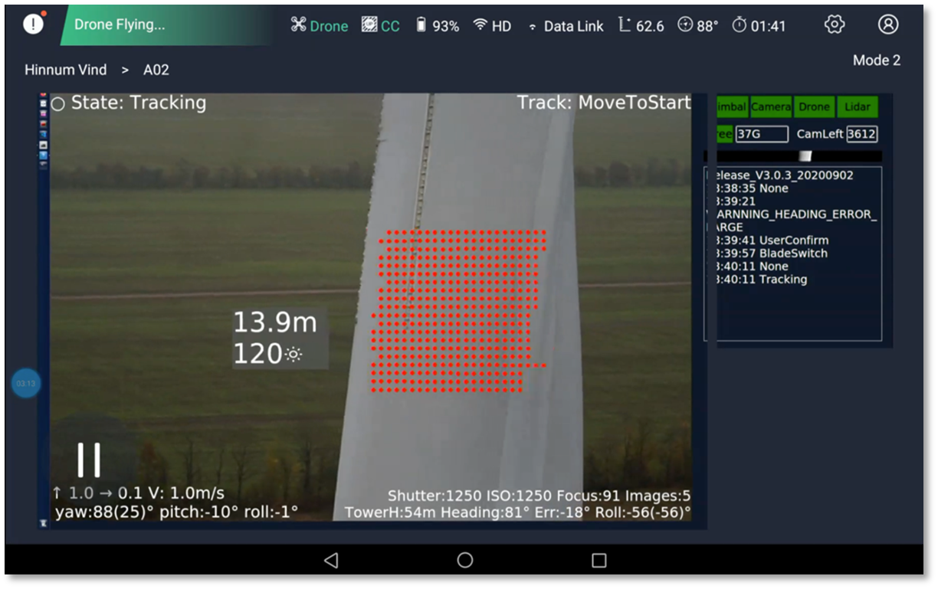Pause the drone tracking mission
938x589 pixels.
(89, 460)
